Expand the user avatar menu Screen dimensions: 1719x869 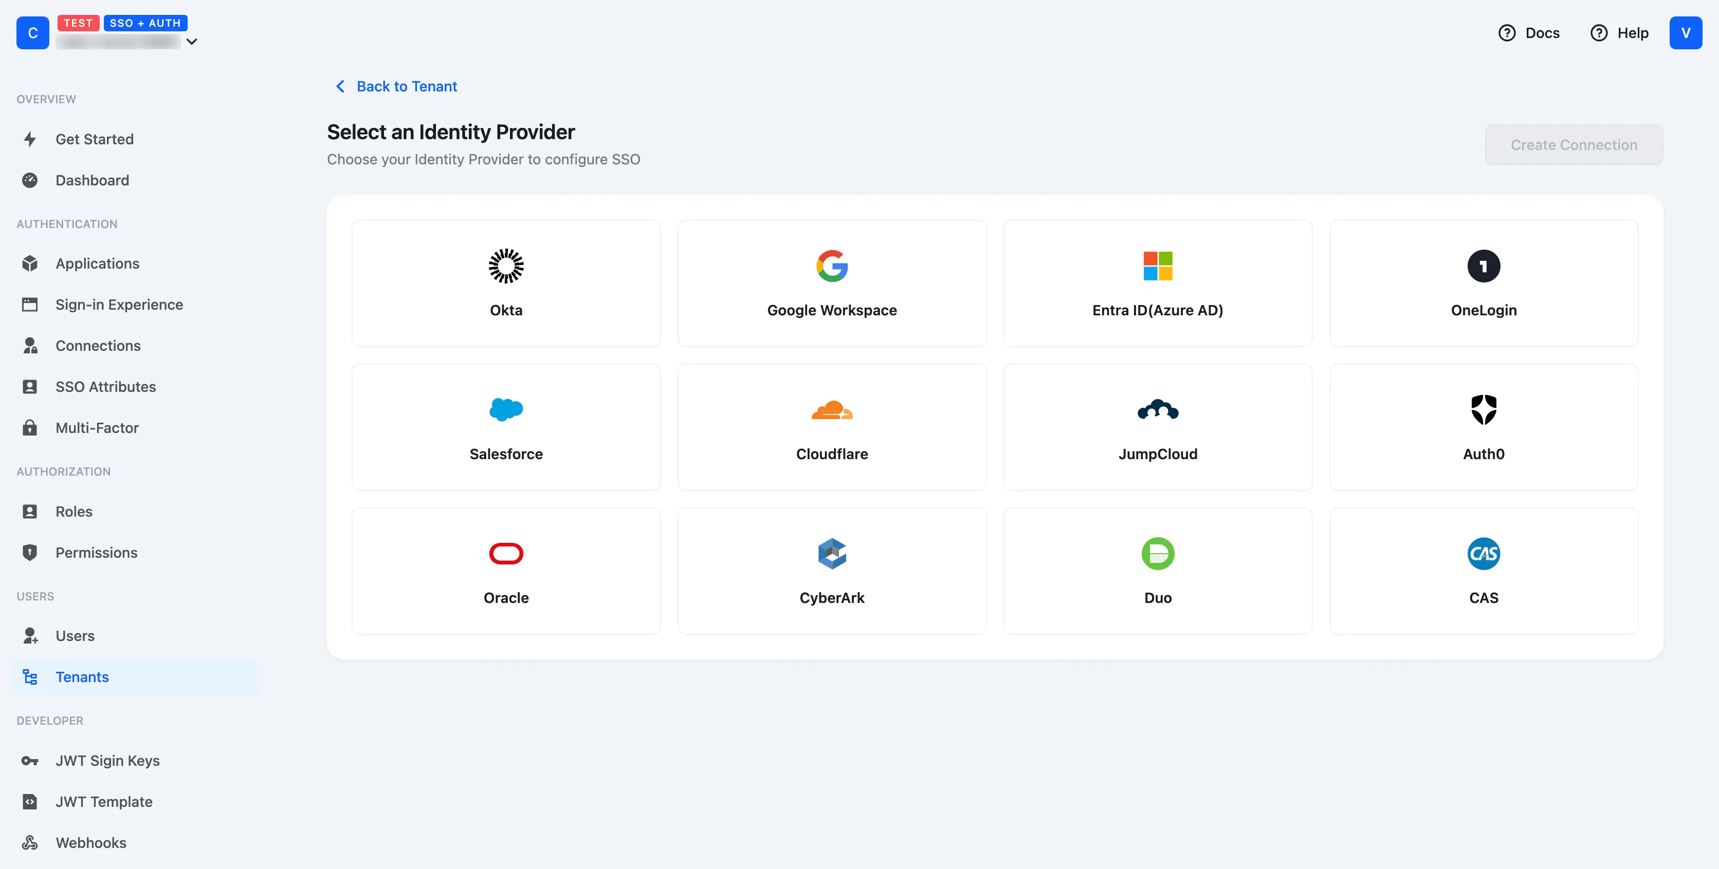pos(1686,32)
